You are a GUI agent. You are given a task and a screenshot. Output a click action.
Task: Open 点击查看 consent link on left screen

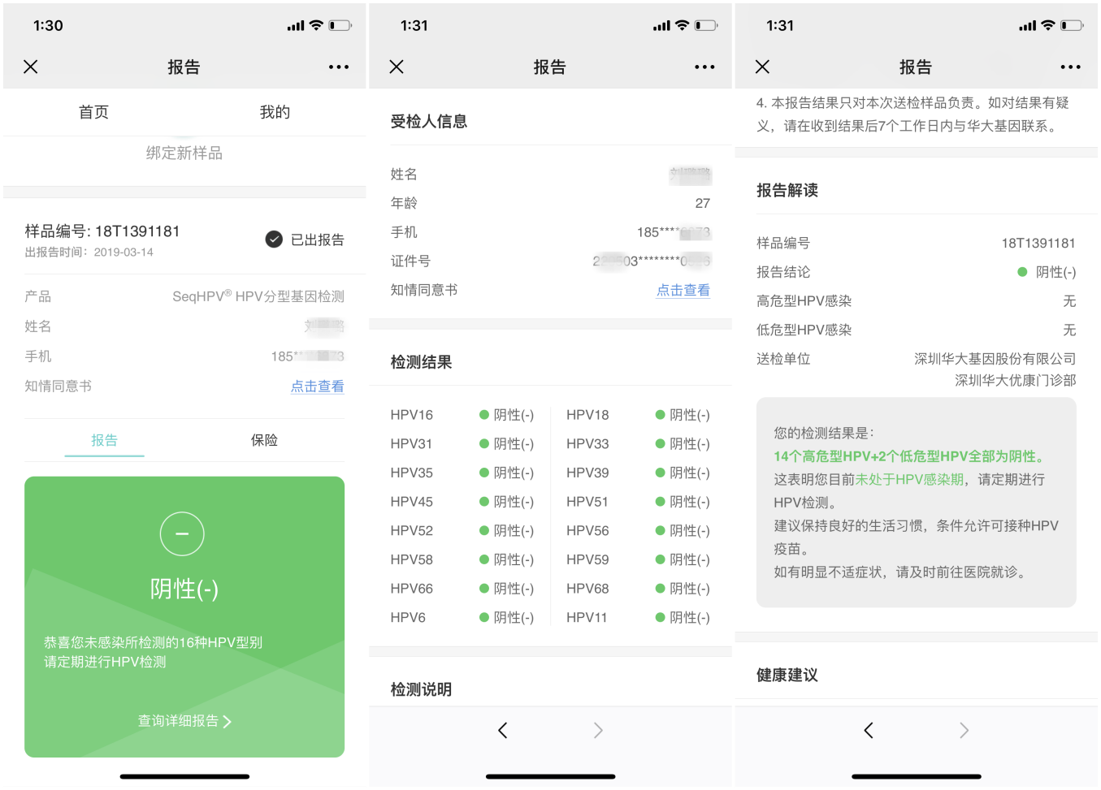point(318,386)
